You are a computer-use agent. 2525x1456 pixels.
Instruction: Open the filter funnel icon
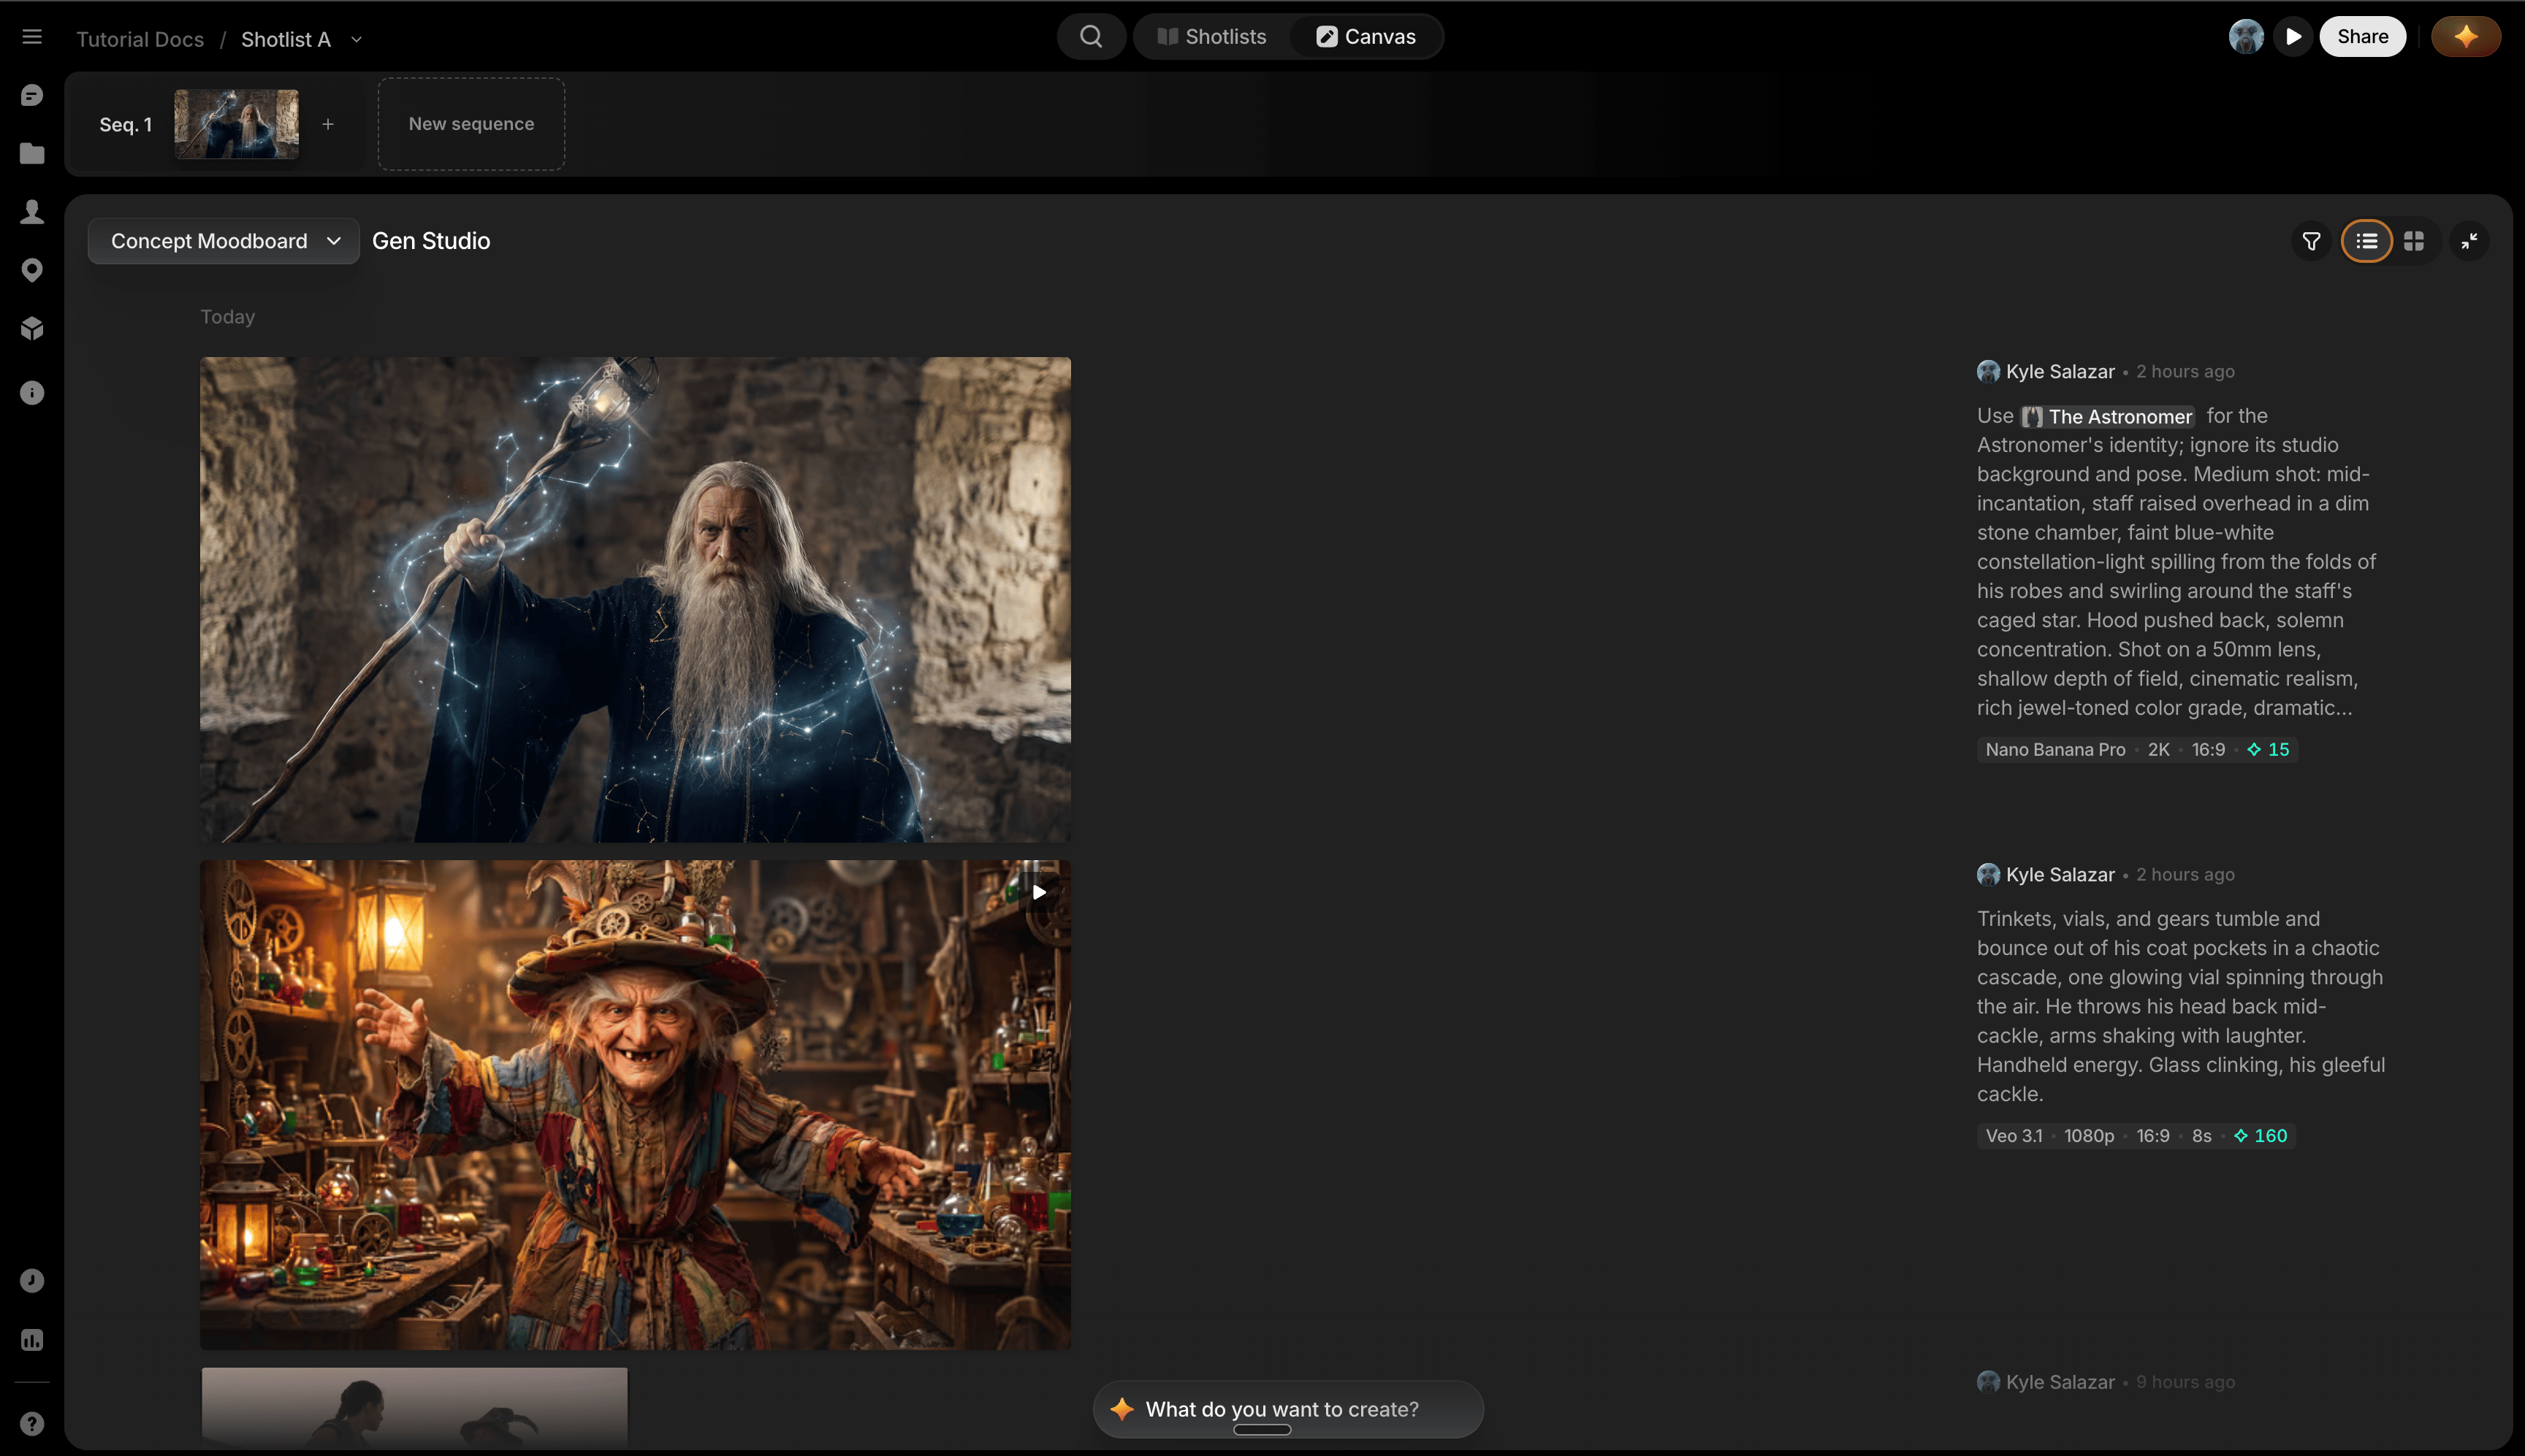[2311, 241]
